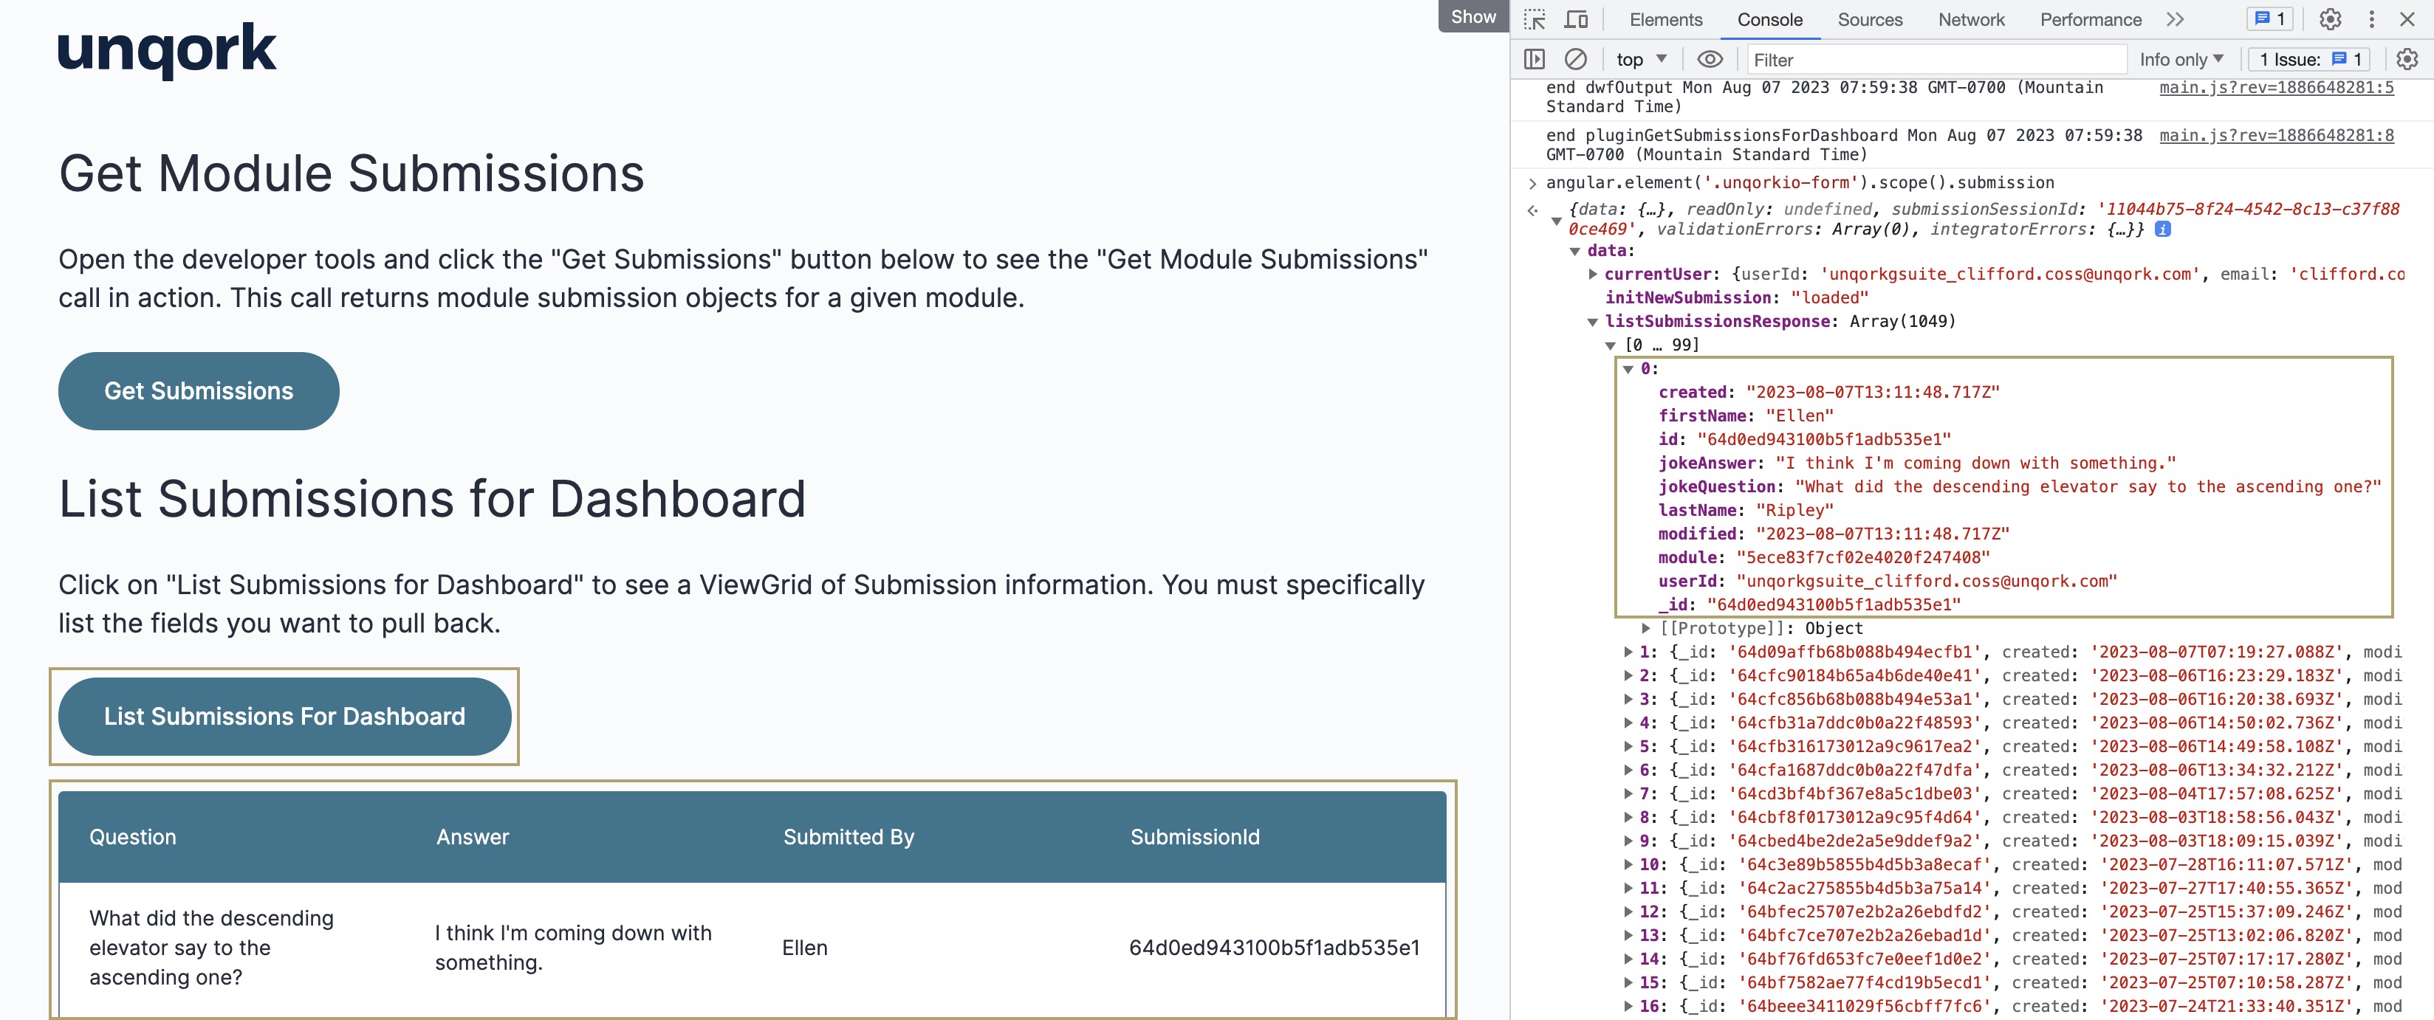
Task: Switch to the Performance tab
Action: 2090,20
